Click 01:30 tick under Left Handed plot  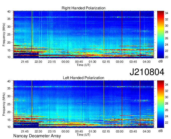point(93,131)
